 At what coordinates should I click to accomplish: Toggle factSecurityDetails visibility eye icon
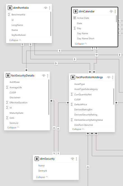click(43, 76)
